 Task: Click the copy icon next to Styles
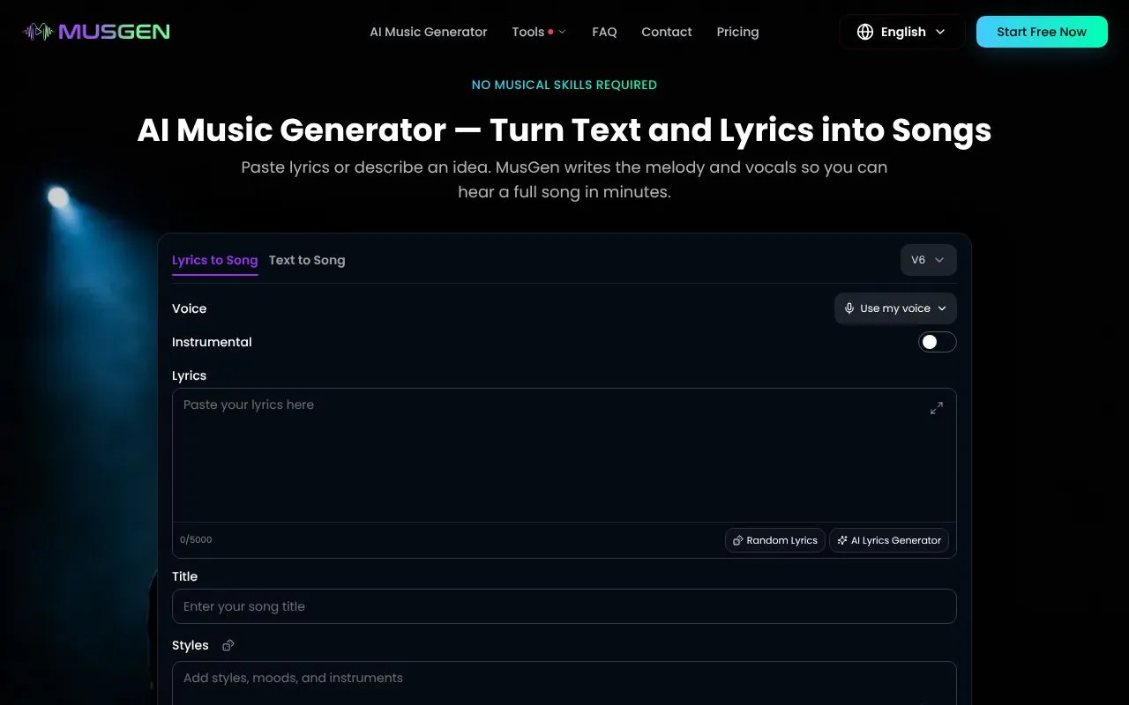(x=228, y=645)
